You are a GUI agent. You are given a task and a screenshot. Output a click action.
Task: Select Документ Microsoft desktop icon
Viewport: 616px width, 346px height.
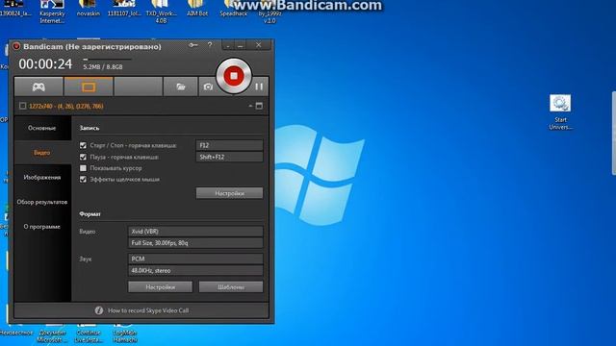(x=52, y=333)
